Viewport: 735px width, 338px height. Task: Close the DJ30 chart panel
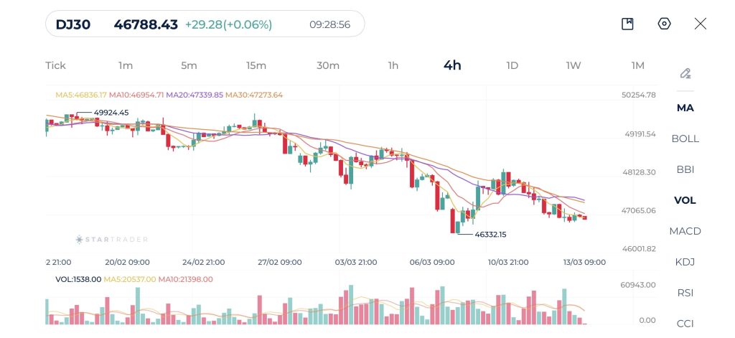(701, 24)
